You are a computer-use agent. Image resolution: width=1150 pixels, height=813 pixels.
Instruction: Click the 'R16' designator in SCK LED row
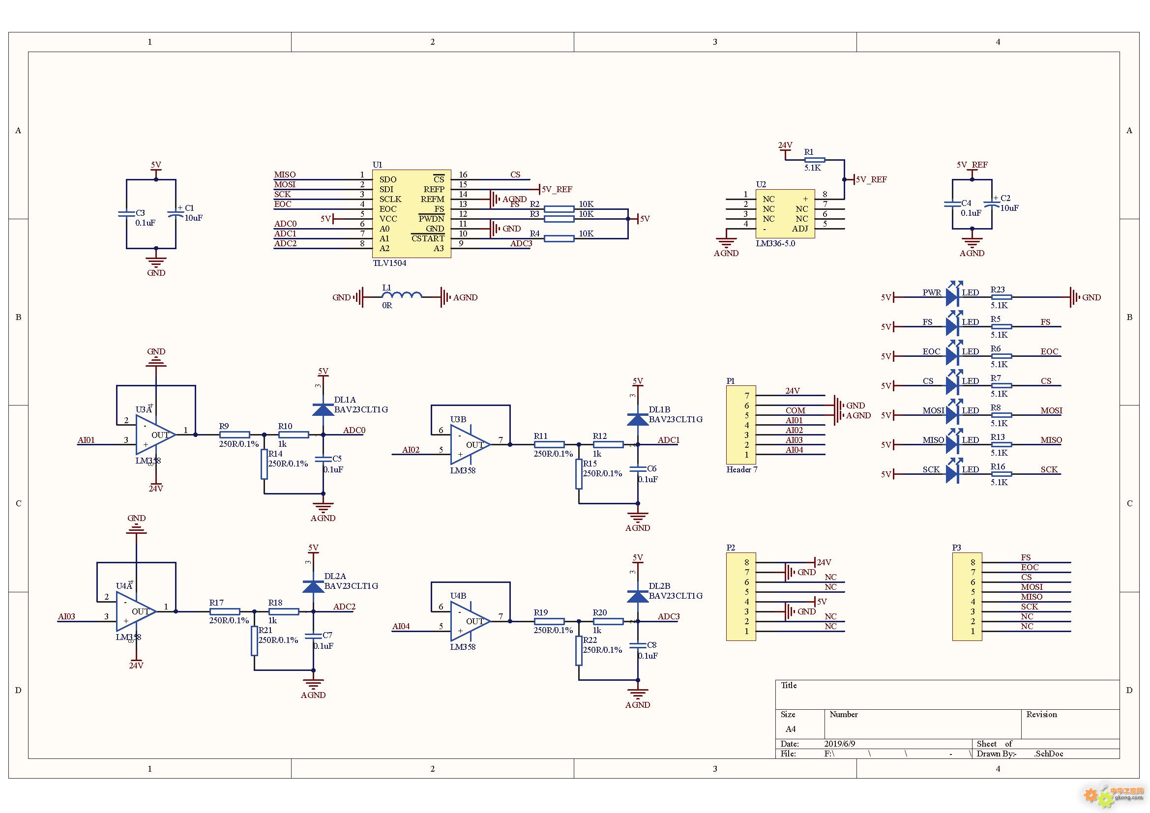click(x=998, y=466)
